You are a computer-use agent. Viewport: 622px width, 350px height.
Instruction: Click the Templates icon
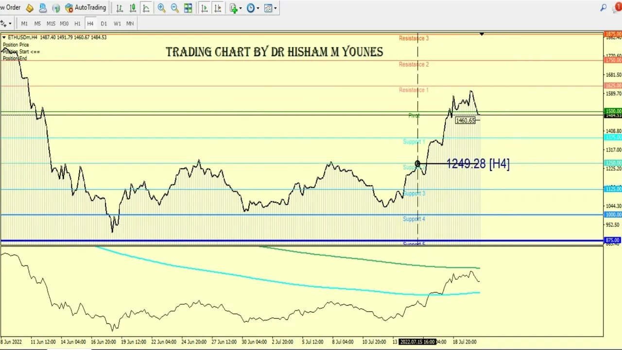coord(268,8)
